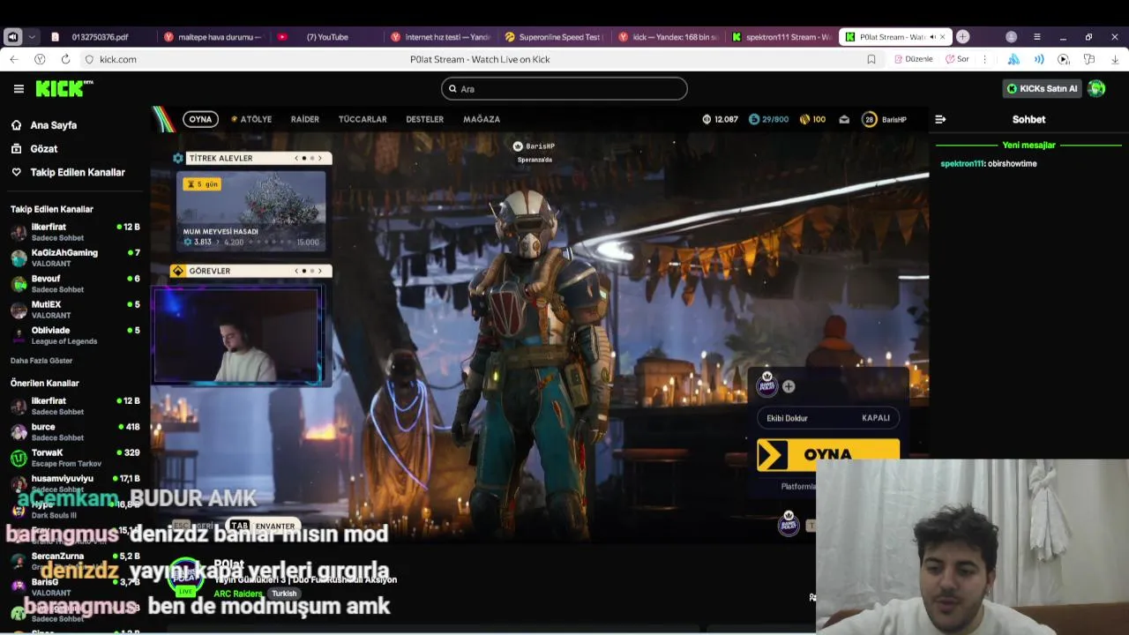
Task: Reload the kick.com page
Action: 65,59
